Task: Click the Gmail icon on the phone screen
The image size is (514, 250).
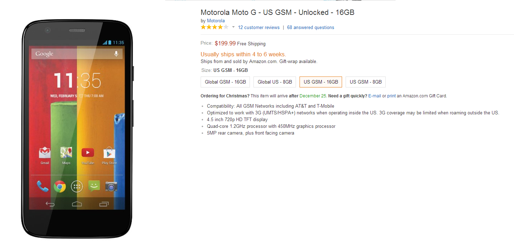Action: [45, 153]
